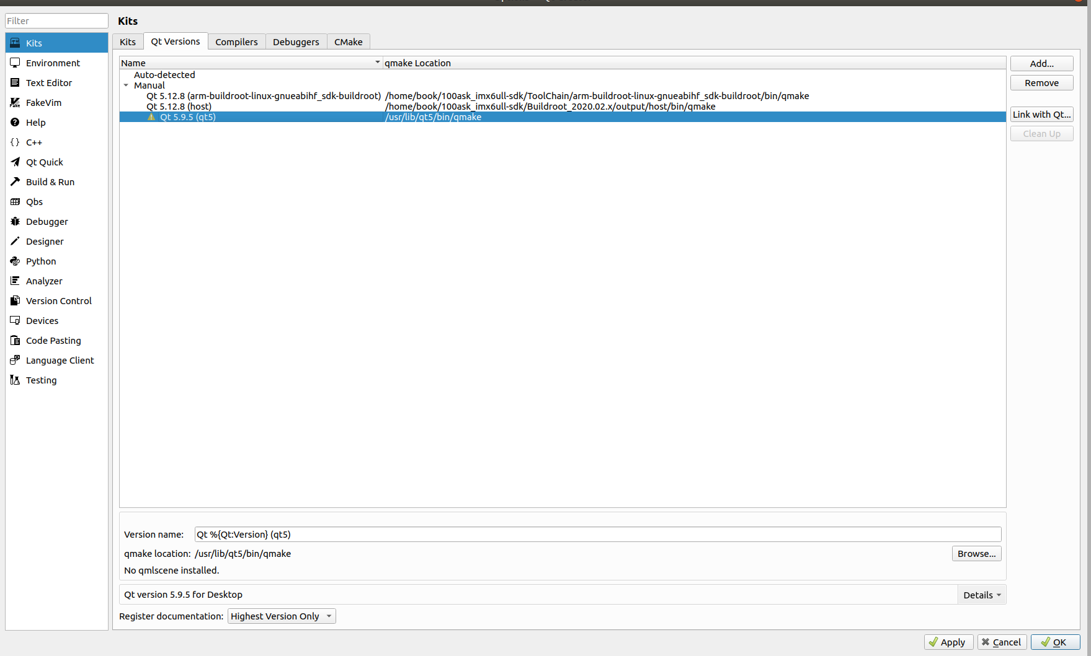
Task: Open the Register documentation combo box
Action: [x=282, y=616]
